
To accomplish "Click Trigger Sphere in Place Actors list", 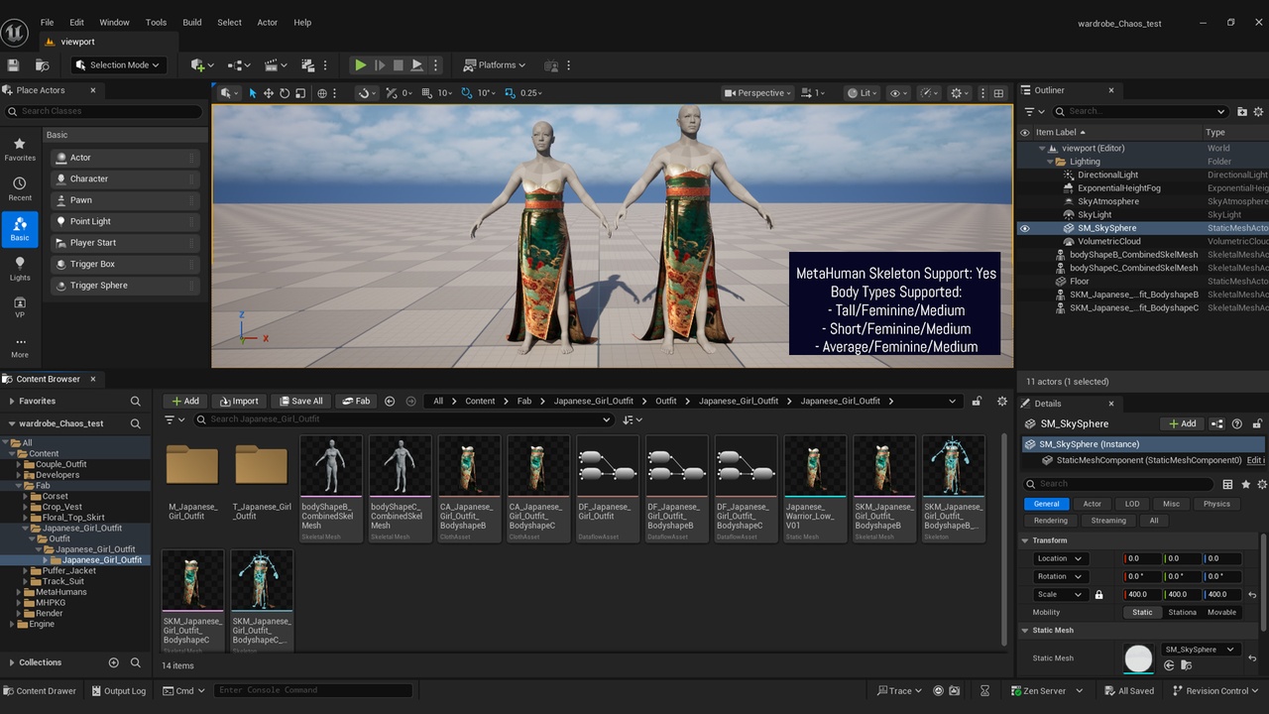I will 125,286.
